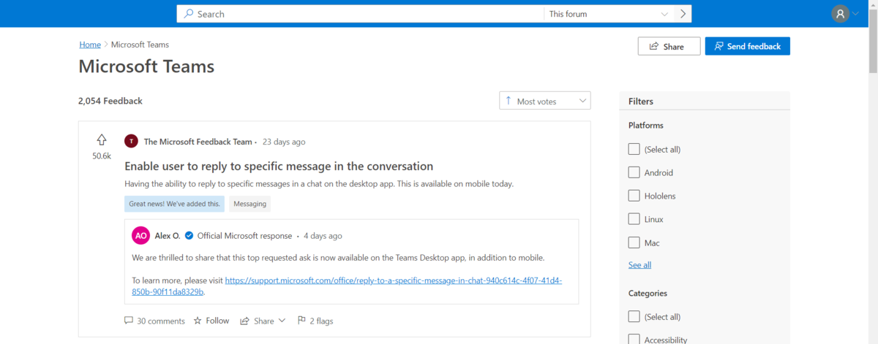Check the Accessibility category checkbox

pos(634,340)
